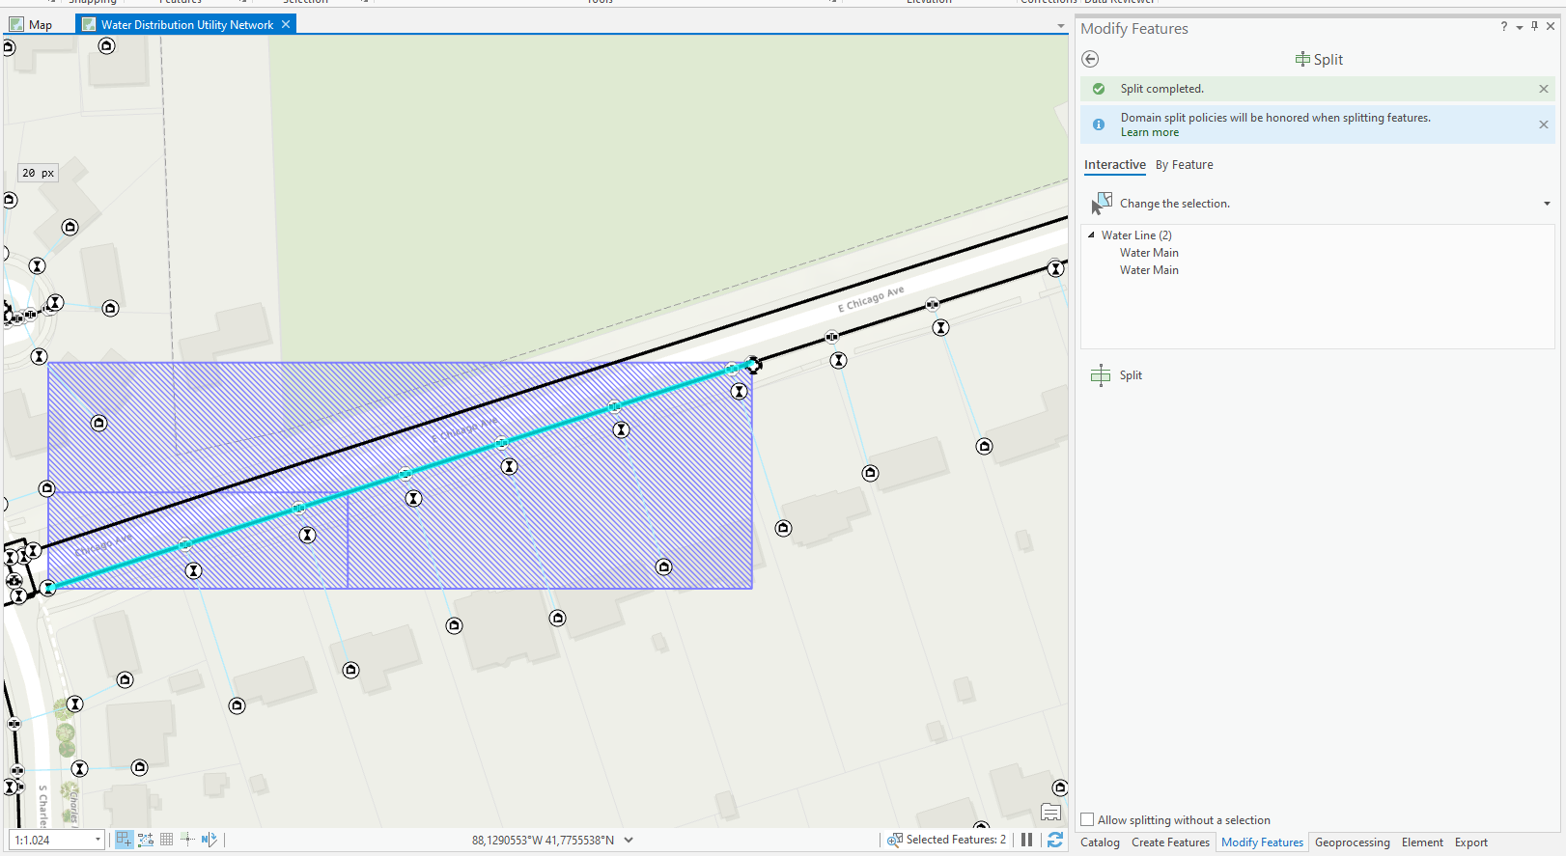Switch to the By Feature tab
1566x856 pixels.
tap(1184, 165)
